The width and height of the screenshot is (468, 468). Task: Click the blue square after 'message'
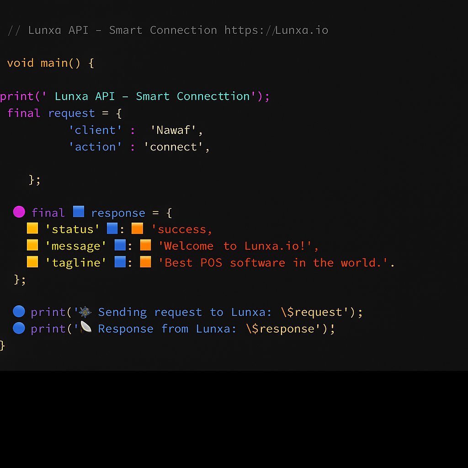tap(120, 245)
